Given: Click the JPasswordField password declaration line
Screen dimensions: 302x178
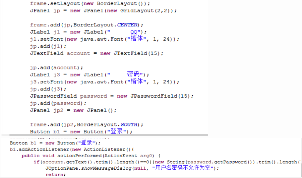Looking at the screenshot, I should click(x=112, y=96).
